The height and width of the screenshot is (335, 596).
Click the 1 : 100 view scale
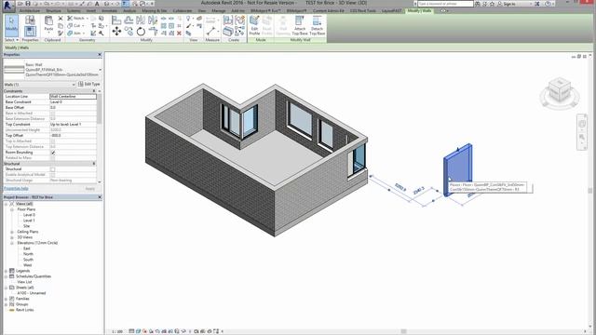coord(117,331)
